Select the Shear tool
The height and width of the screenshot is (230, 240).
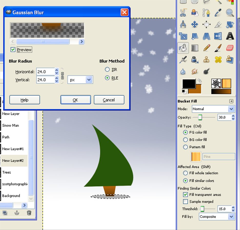(x=195, y=36)
